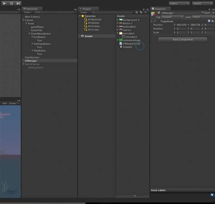Open the Tag dropdown showing Untagged
The height and width of the screenshot is (204, 215).
click(x=172, y=17)
